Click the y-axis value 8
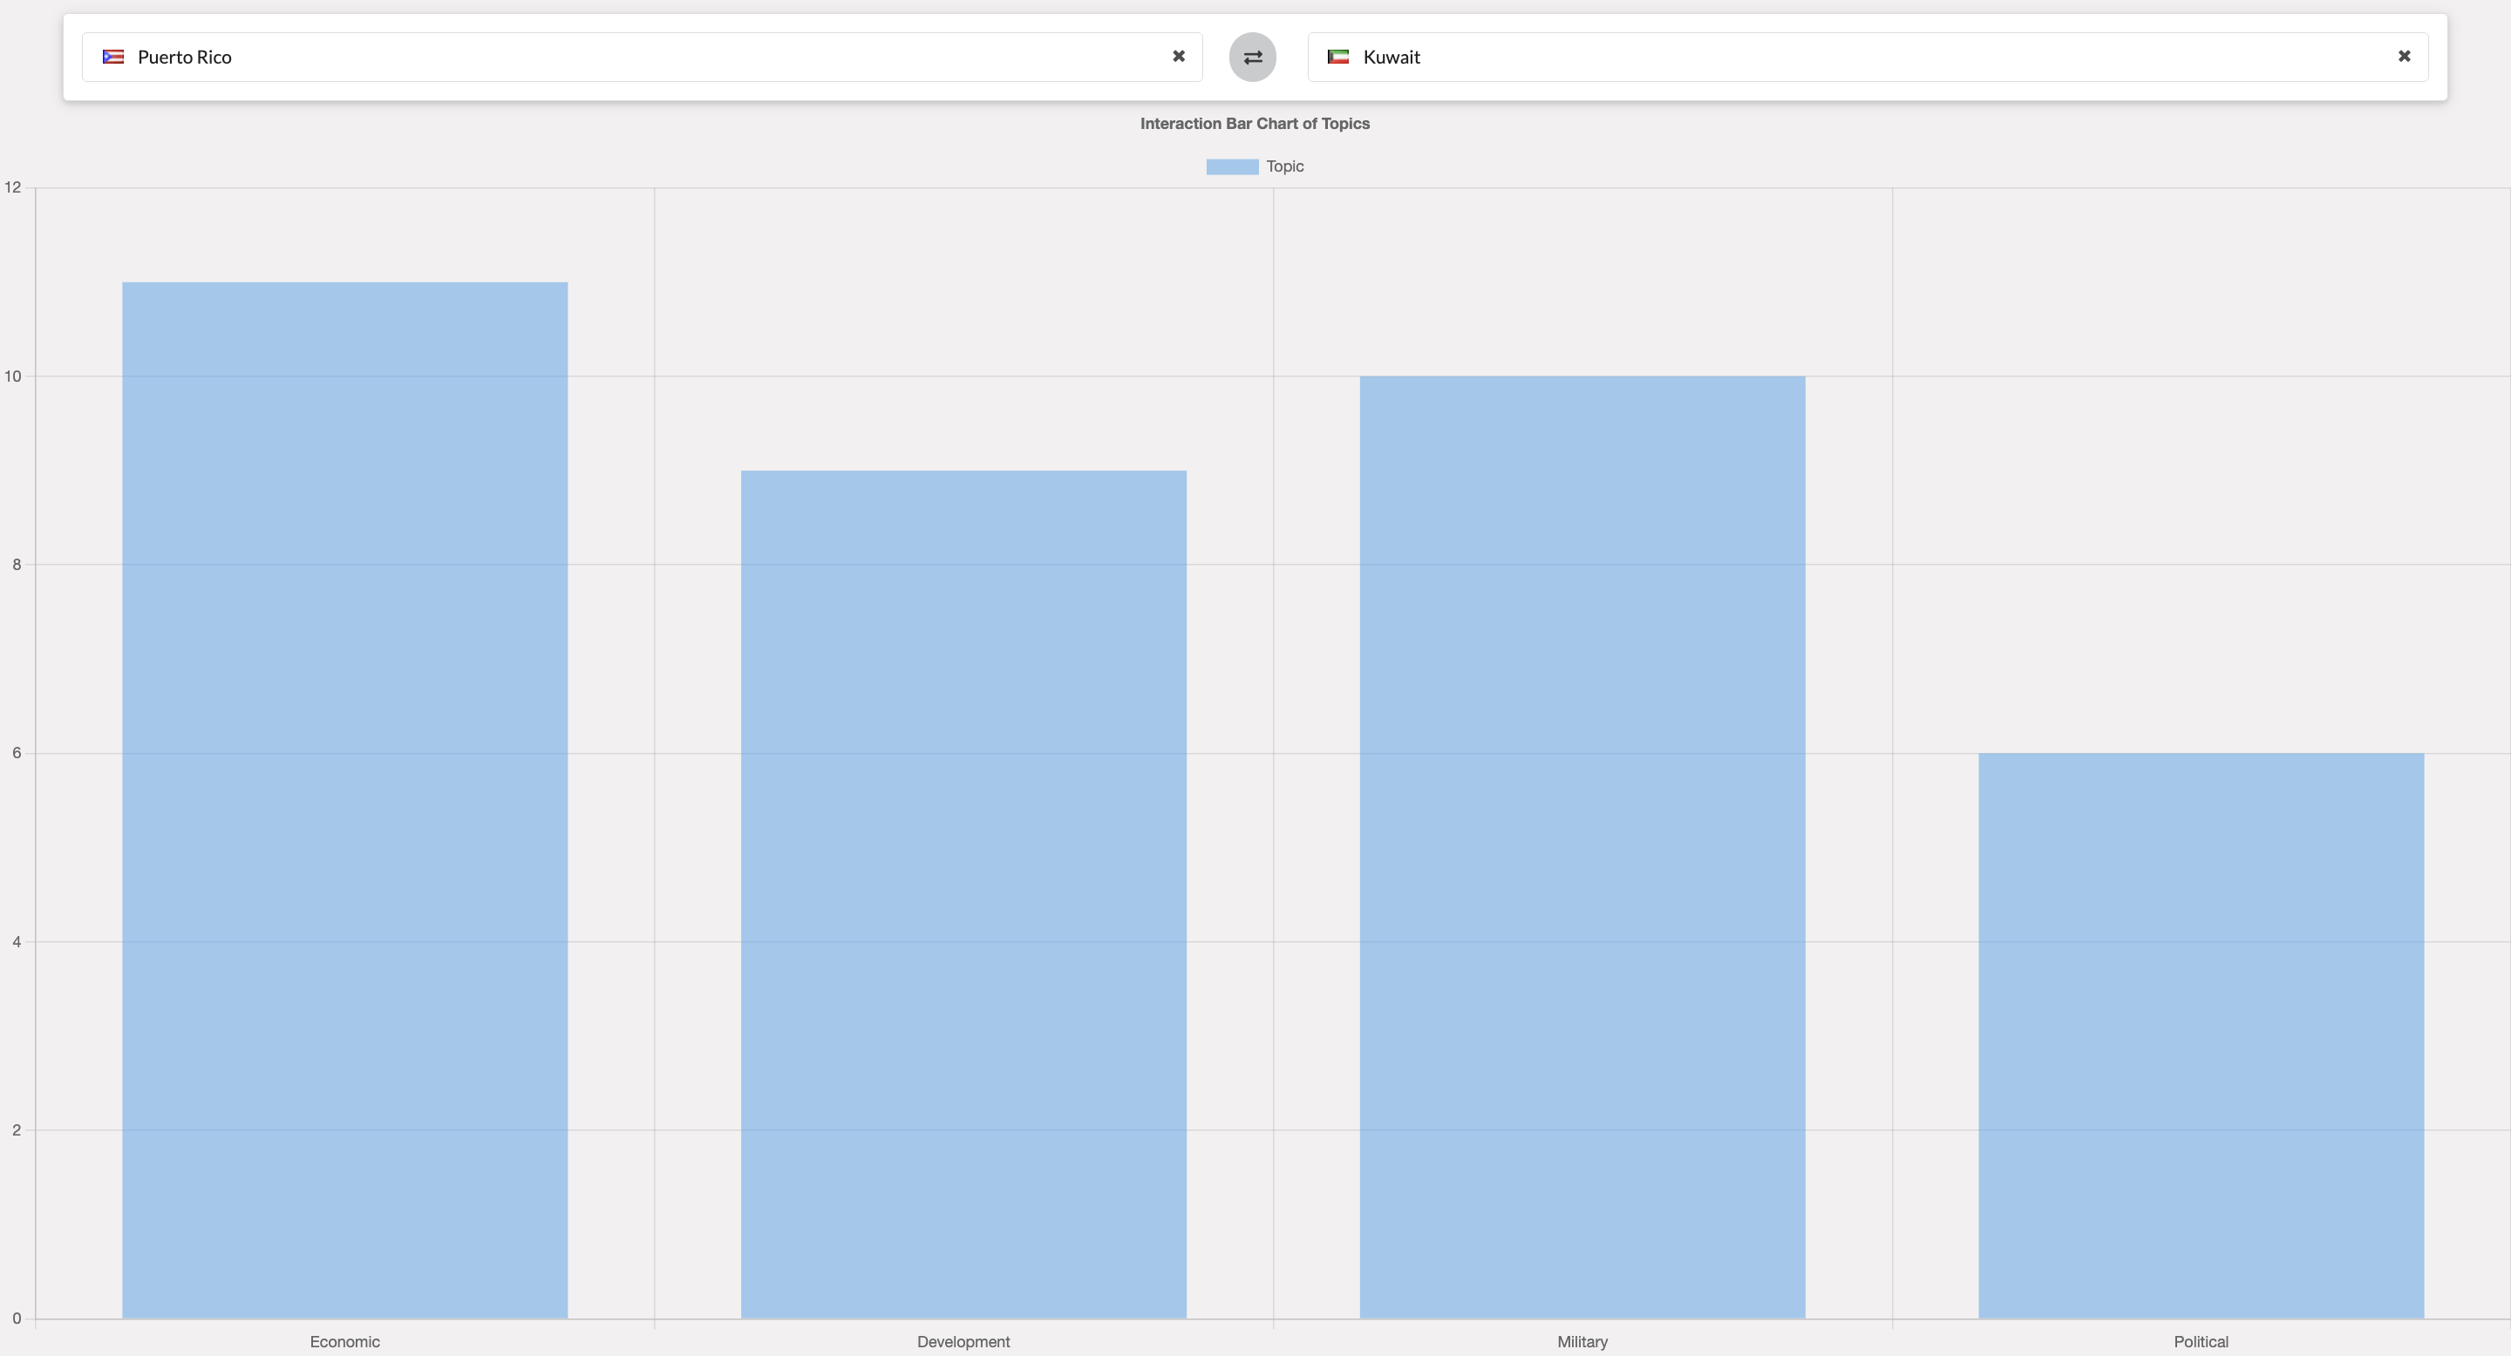2511x1356 pixels. click(17, 564)
